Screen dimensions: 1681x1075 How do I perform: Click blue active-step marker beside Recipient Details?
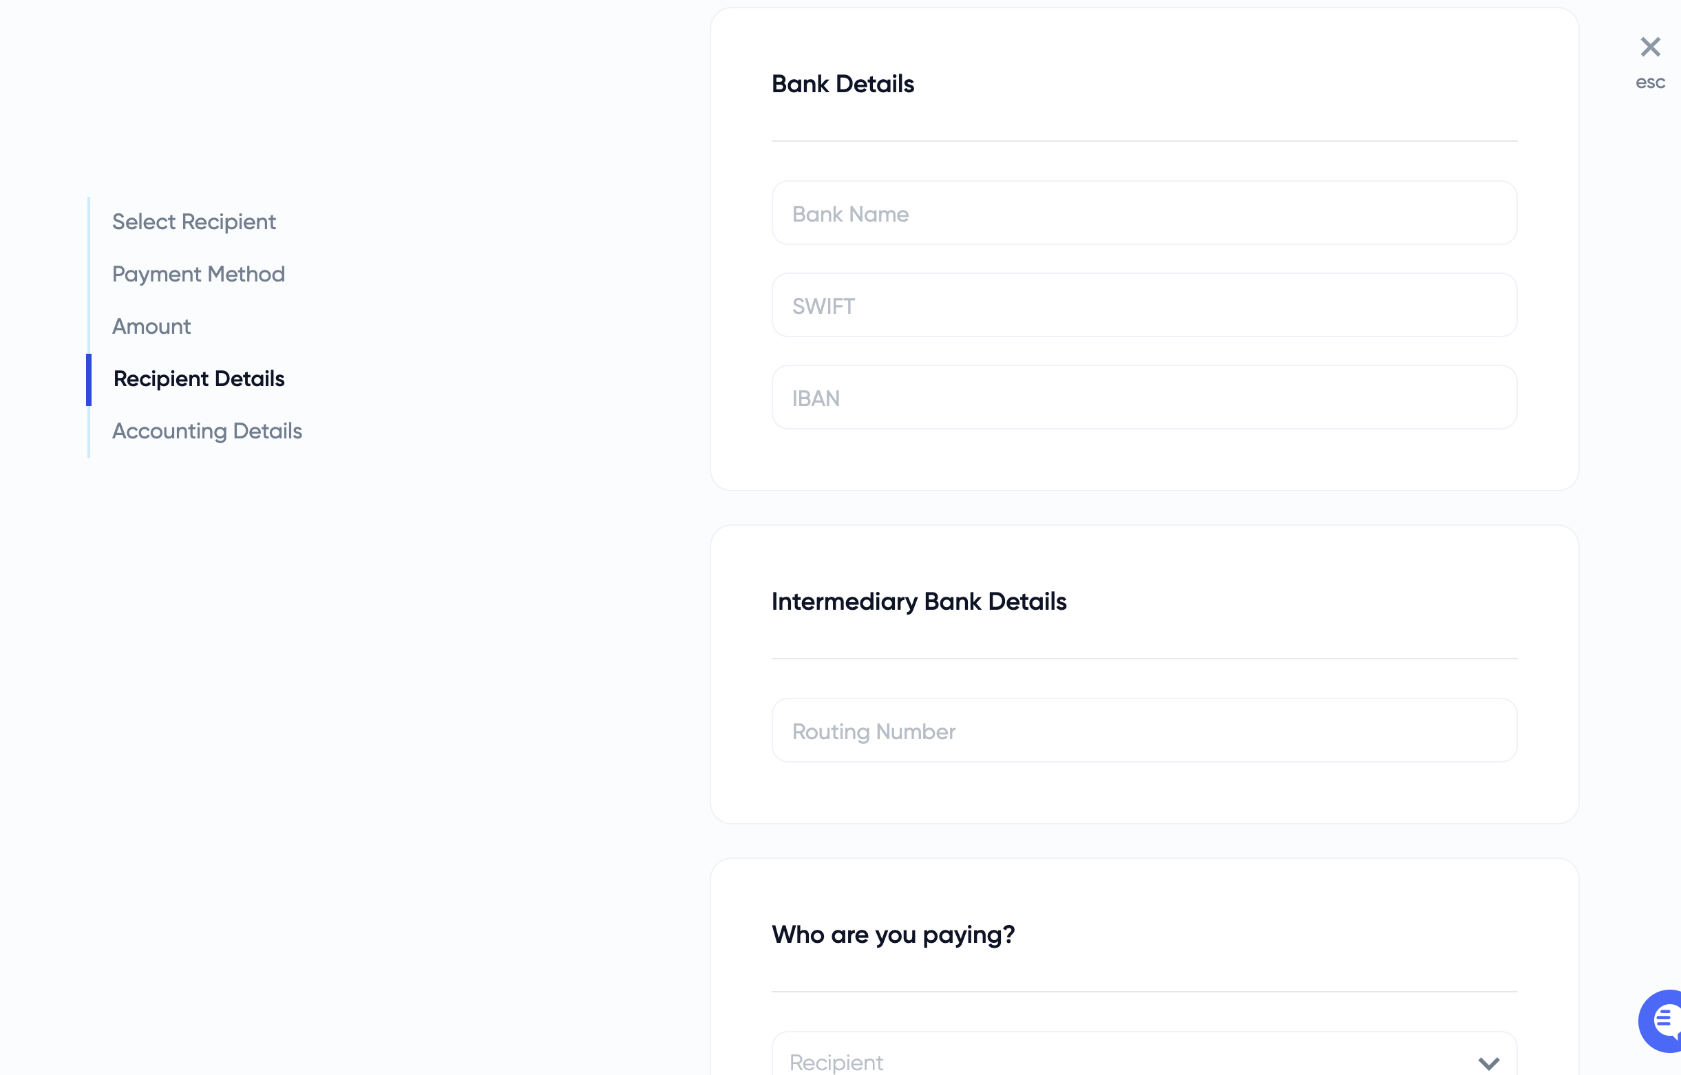[x=89, y=380]
